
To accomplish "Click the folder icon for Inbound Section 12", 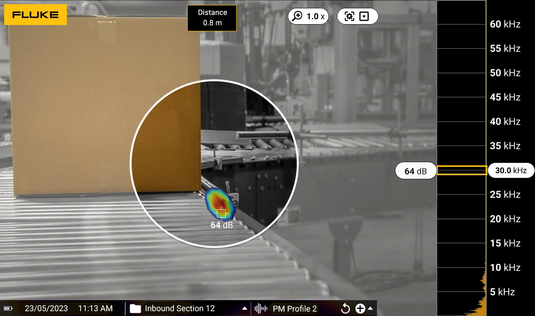I will click(x=135, y=308).
